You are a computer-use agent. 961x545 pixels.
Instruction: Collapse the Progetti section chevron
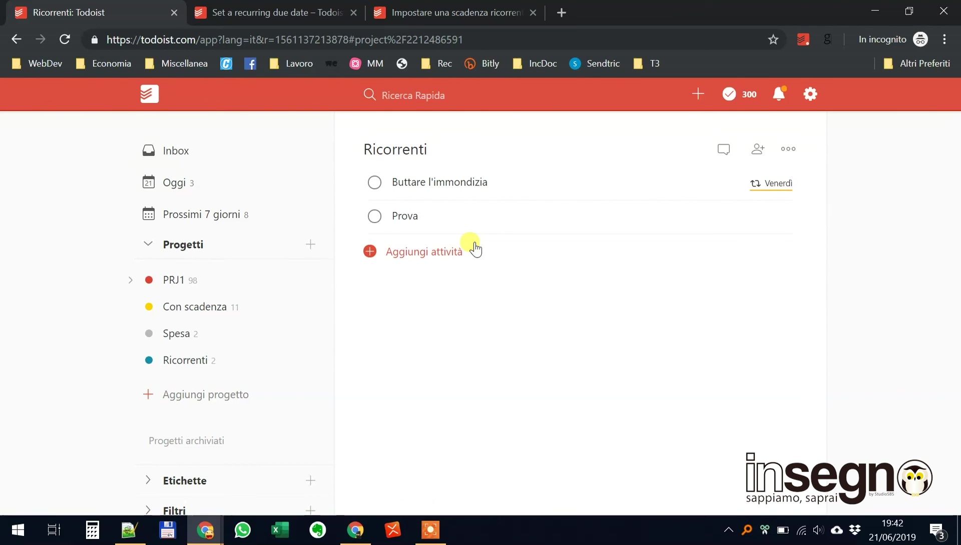coord(148,244)
